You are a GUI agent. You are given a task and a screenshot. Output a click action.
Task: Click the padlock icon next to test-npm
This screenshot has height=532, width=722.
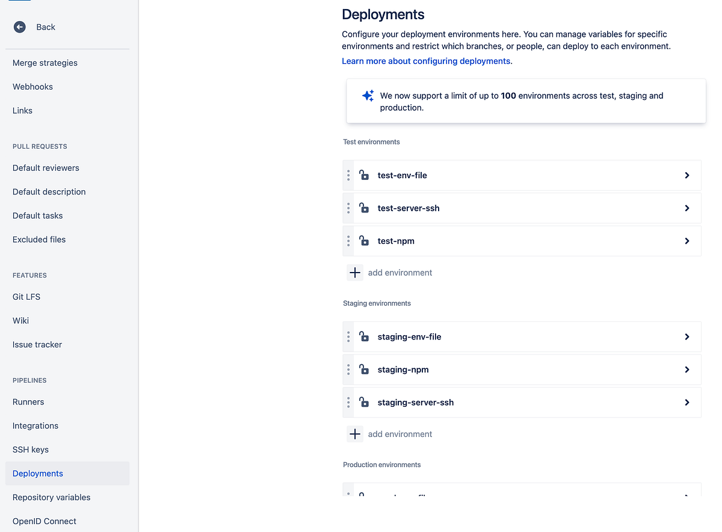363,241
